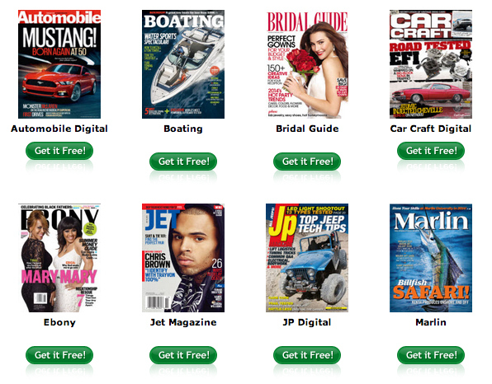Click Get it Free under Boating
Image resolution: width=492 pixels, height=384 pixels.
point(183,162)
